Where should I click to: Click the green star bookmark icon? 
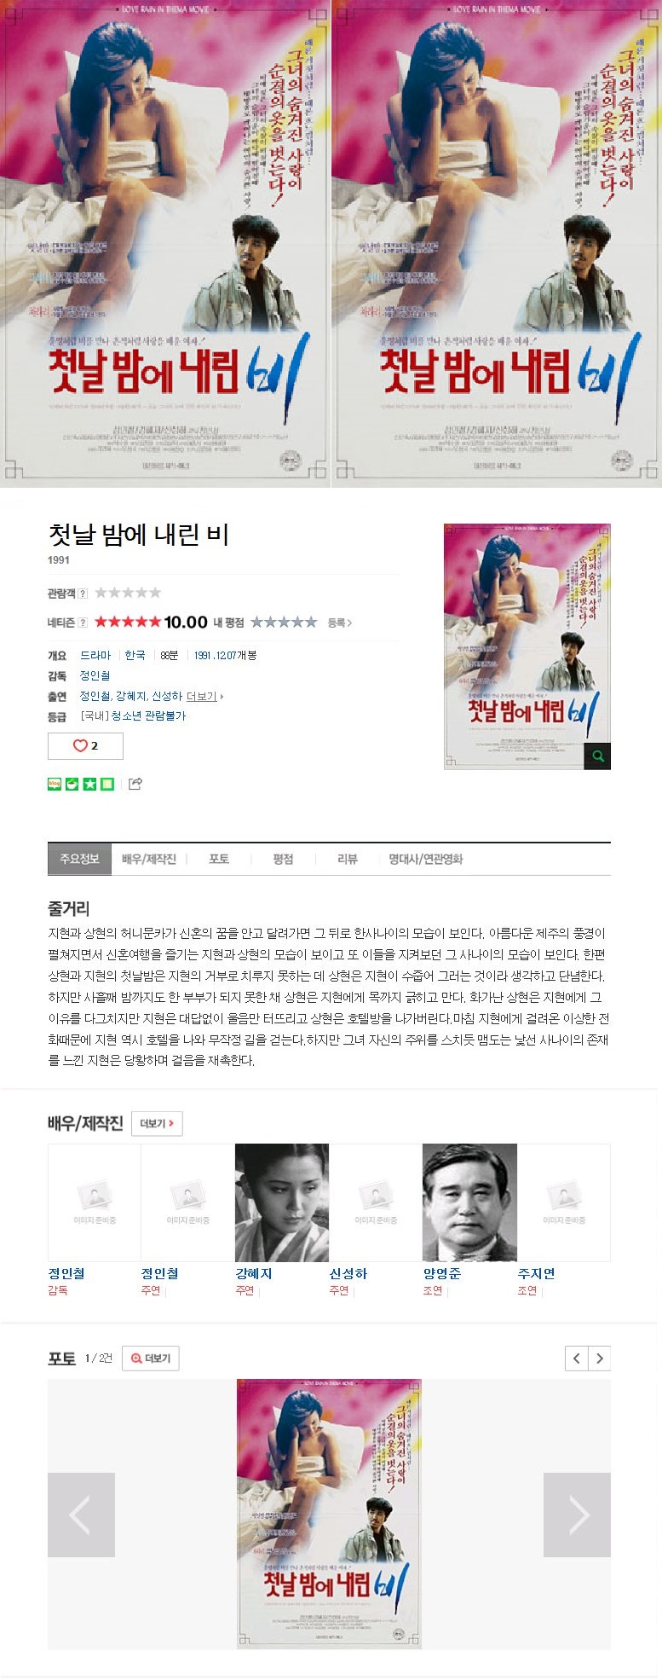click(89, 784)
